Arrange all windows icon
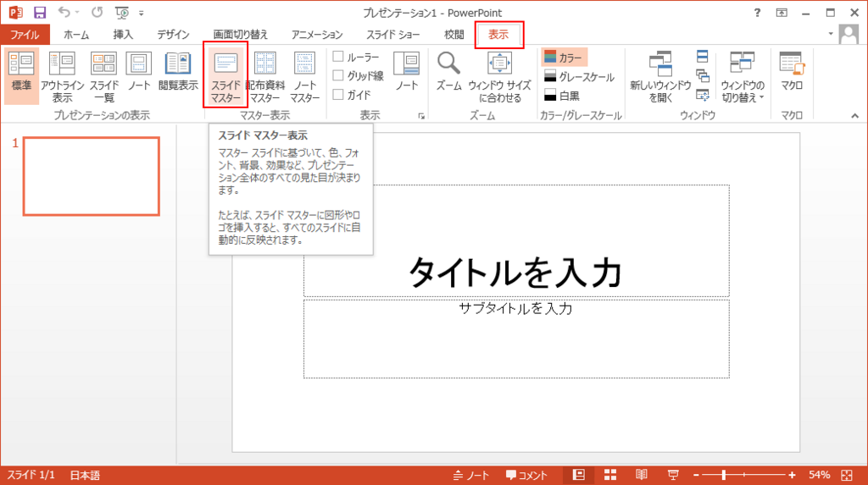This screenshot has height=485, width=868. point(703,57)
